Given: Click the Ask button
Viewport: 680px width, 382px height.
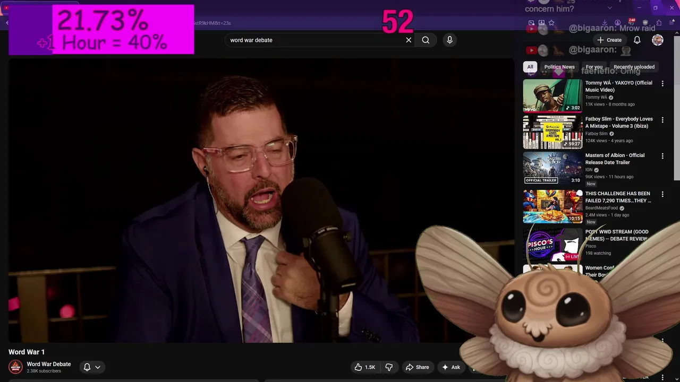Looking at the screenshot, I should point(451,367).
